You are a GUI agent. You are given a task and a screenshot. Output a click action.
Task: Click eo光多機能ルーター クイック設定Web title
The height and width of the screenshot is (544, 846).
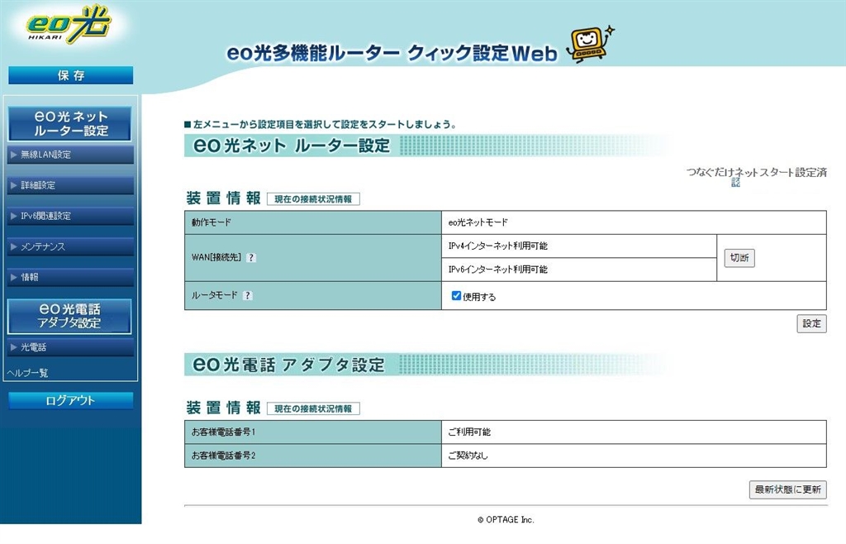pos(392,53)
